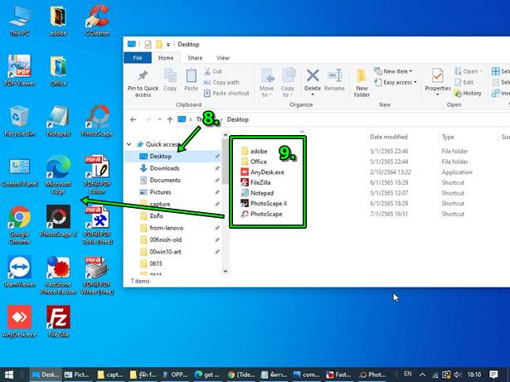Open the File menu tab
Image resolution: width=510 pixels, height=382 pixels.
[x=138, y=58]
